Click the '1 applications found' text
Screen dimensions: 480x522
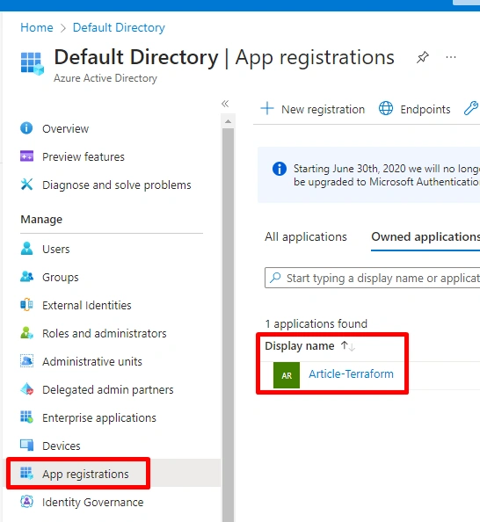[316, 323]
